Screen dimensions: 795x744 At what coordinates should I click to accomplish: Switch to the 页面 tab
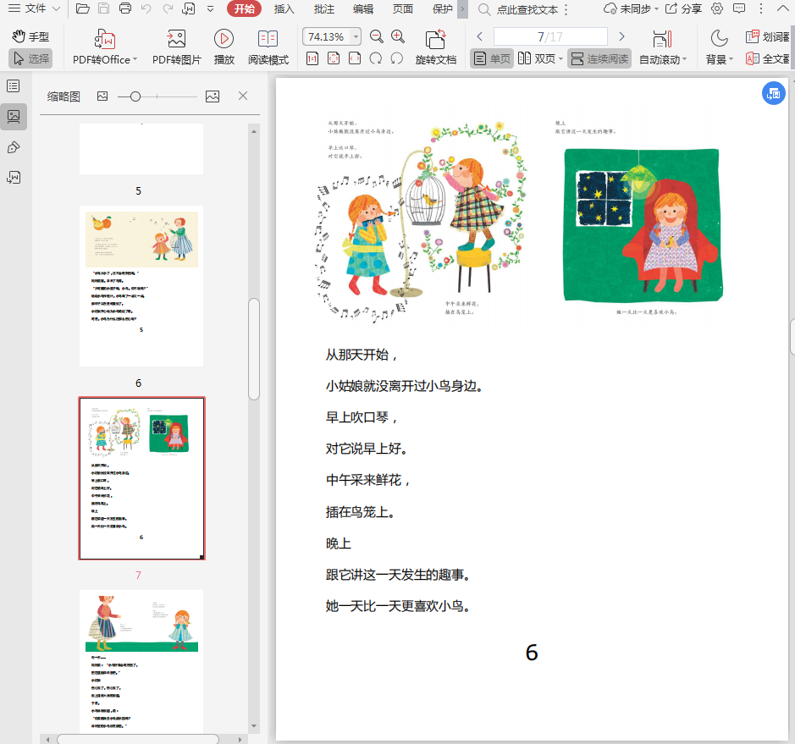(x=402, y=8)
